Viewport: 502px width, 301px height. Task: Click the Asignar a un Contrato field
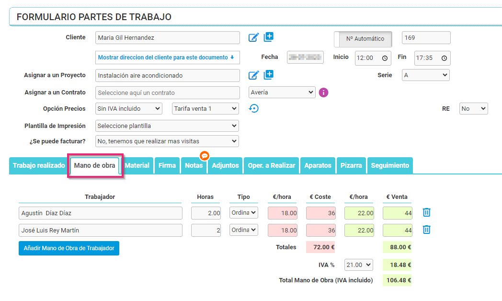click(167, 93)
